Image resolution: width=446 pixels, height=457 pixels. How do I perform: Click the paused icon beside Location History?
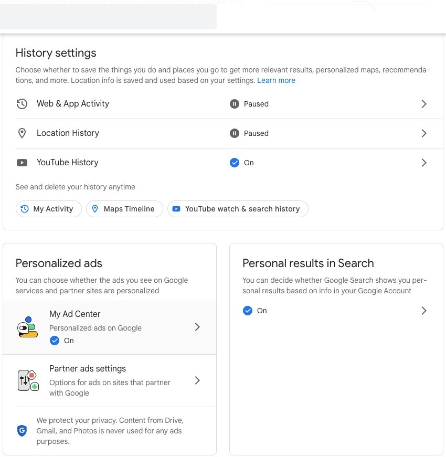pyautogui.click(x=235, y=133)
